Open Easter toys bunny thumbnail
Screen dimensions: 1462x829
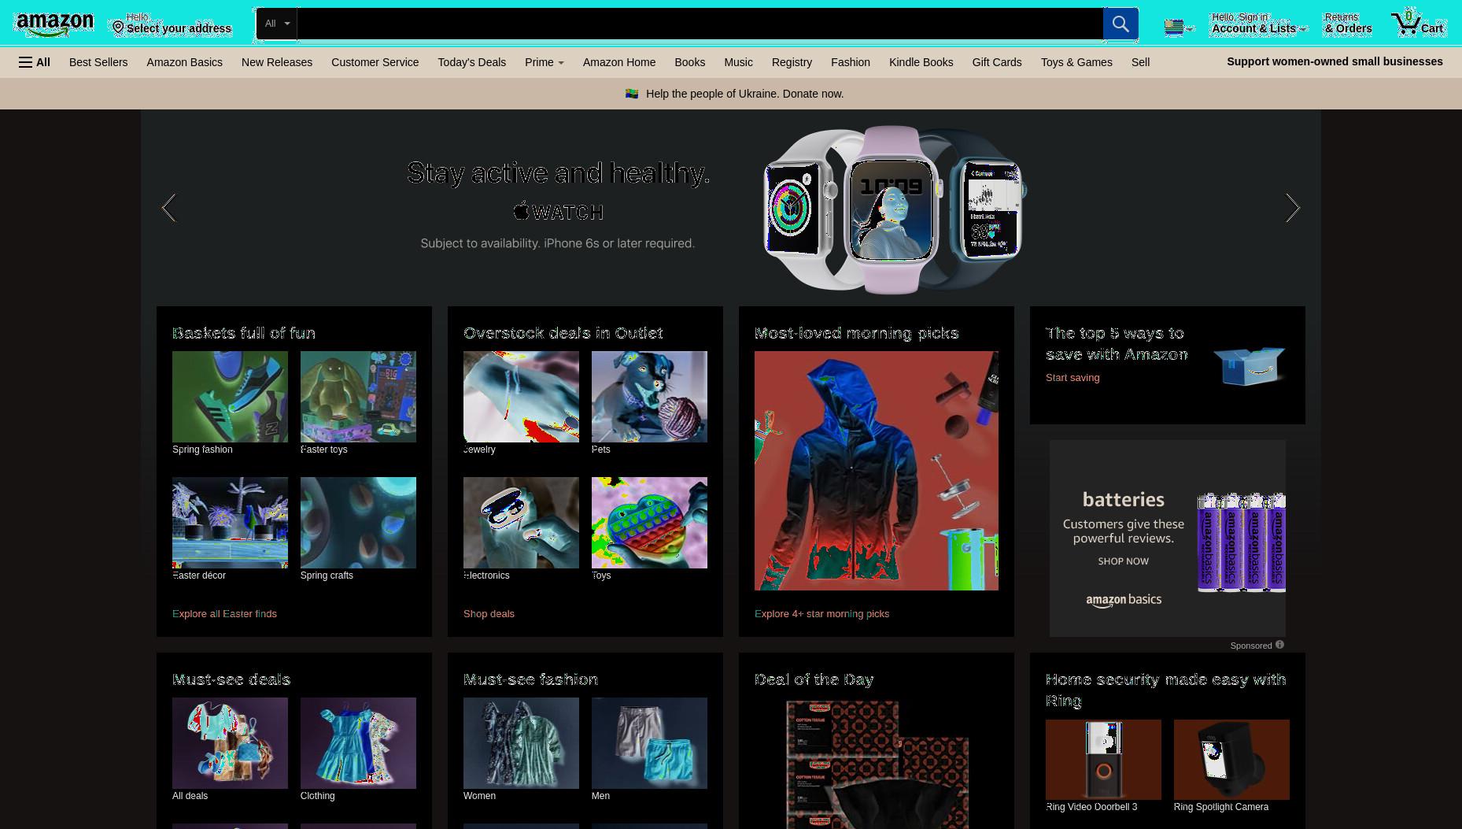pos(358,397)
